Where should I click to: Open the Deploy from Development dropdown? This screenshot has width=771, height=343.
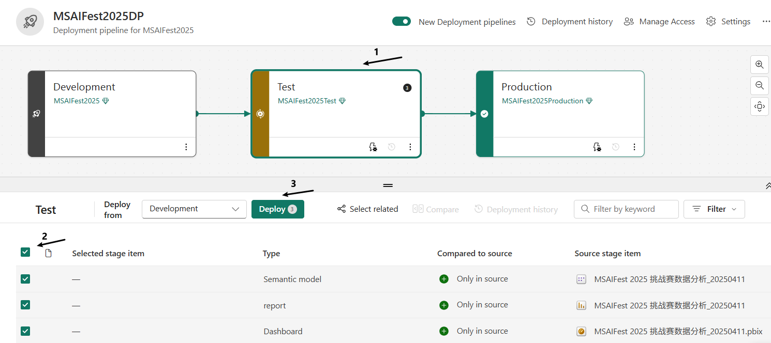(194, 209)
